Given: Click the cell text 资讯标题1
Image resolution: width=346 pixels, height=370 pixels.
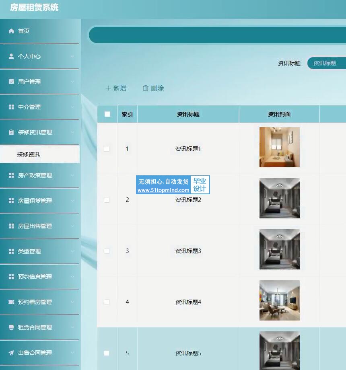Looking at the screenshot, I should (188, 149).
